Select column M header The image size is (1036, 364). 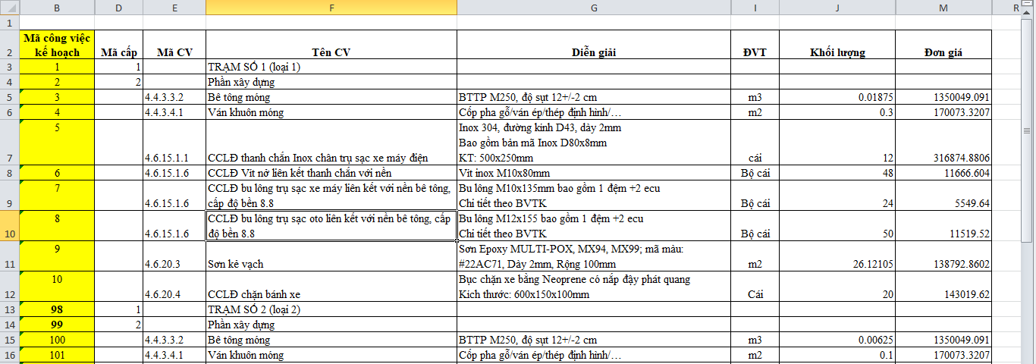[x=943, y=8]
